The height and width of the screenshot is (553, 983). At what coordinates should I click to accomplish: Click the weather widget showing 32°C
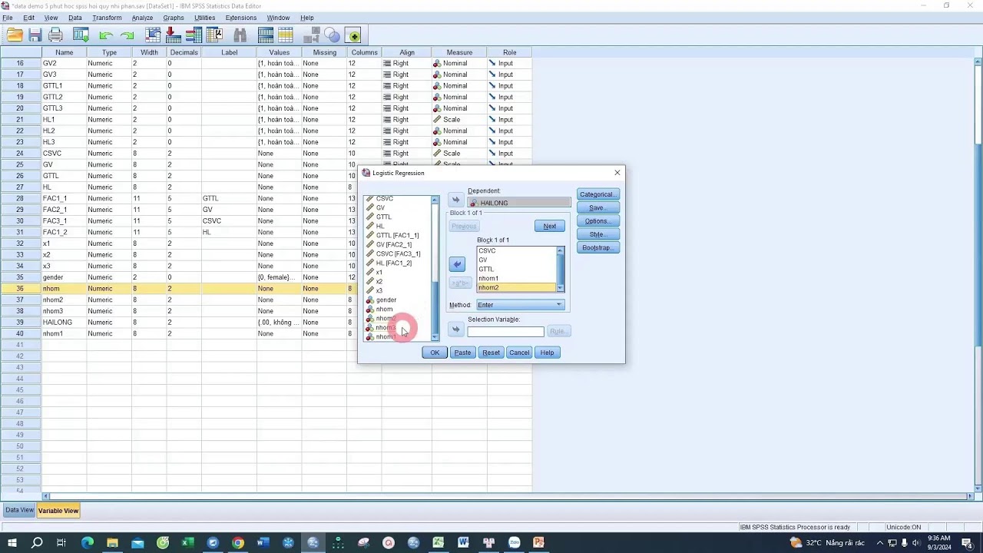point(826,543)
